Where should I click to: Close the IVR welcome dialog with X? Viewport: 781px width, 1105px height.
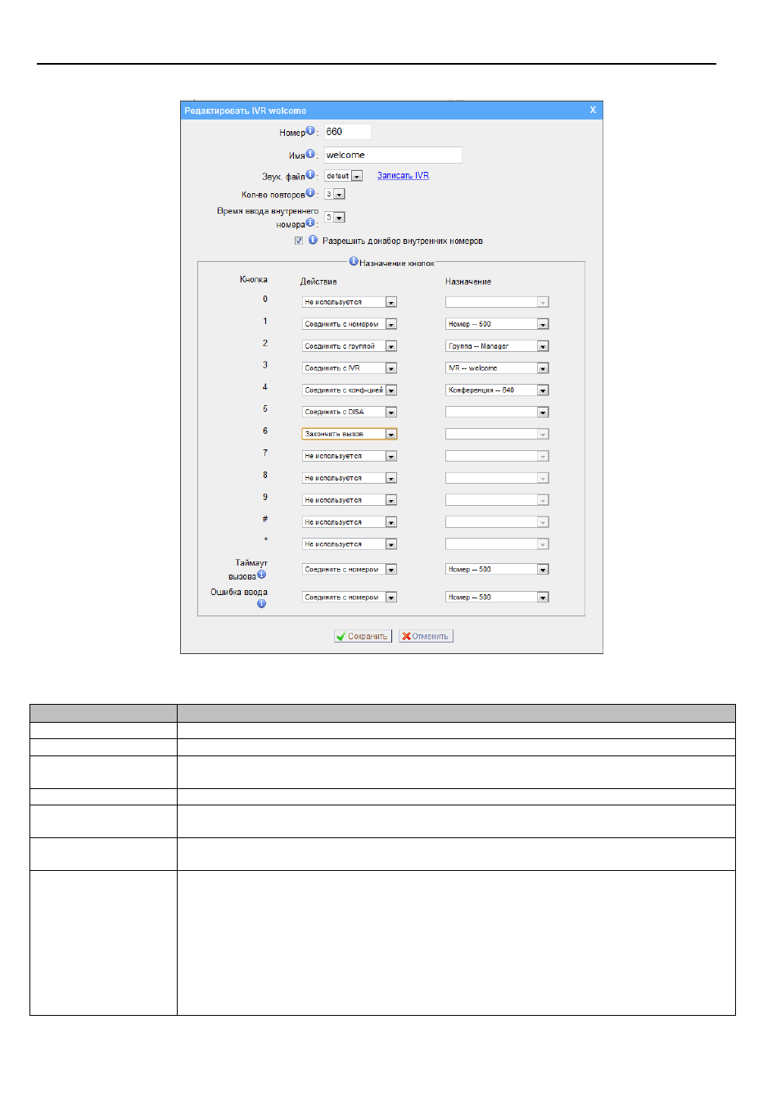(x=594, y=110)
